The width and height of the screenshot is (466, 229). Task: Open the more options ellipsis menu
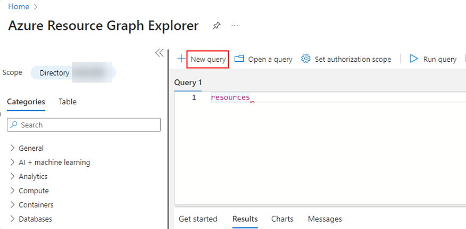[235, 26]
